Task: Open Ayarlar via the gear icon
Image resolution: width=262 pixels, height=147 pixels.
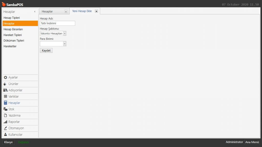Action: [5, 78]
